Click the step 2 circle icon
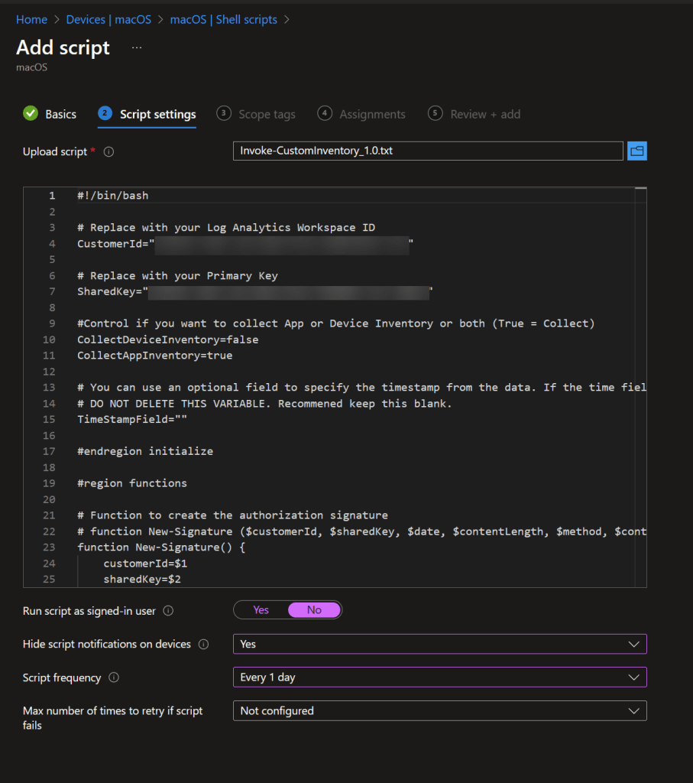Screen dimensions: 693x783 [x=105, y=114]
